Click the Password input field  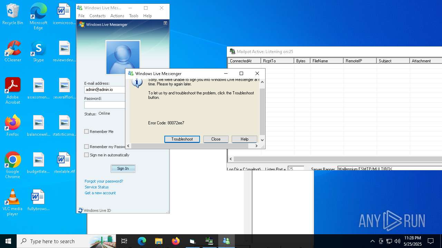pyautogui.click(x=105, y=105)
